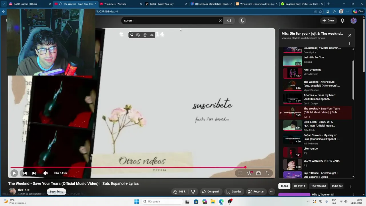
Task: Toggle subtitles on the video player
Action: 240,173
